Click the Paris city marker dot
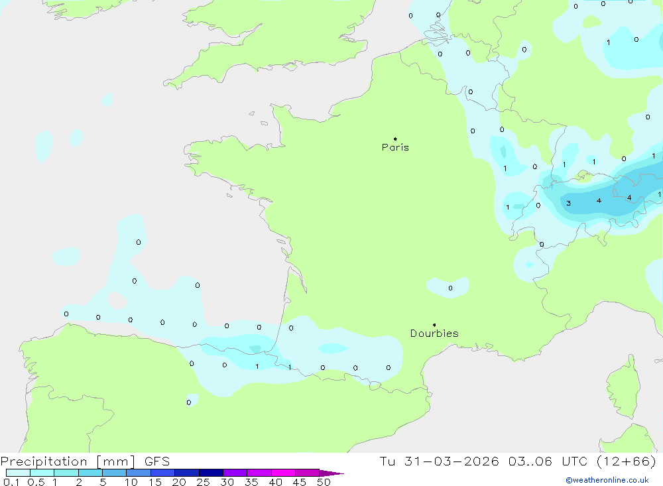 pyautogui.click(x=395, y=139)
